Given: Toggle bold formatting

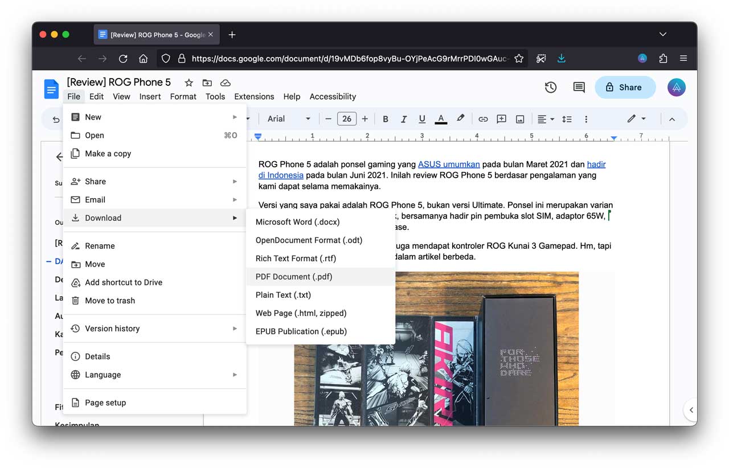Looking at the screenshot, I should (x=386, y=119).
